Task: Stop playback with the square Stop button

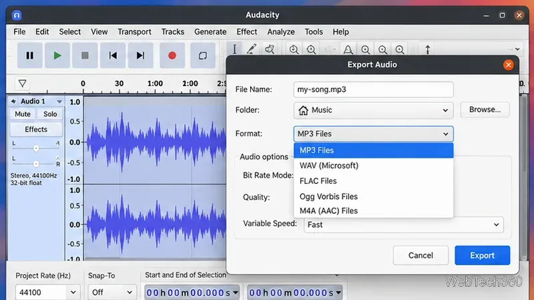Action: pos(85,55)
